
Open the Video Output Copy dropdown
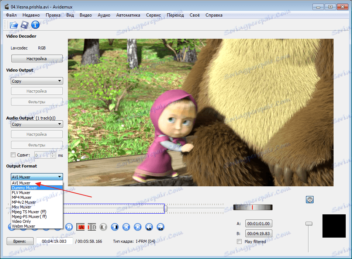(x=37, y=81)
